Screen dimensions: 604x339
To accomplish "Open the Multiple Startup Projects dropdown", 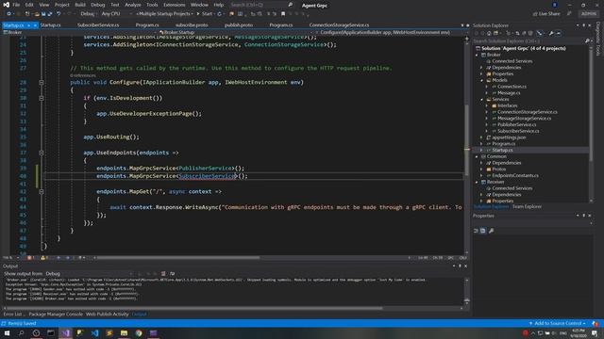I will [x=165, y=14].
